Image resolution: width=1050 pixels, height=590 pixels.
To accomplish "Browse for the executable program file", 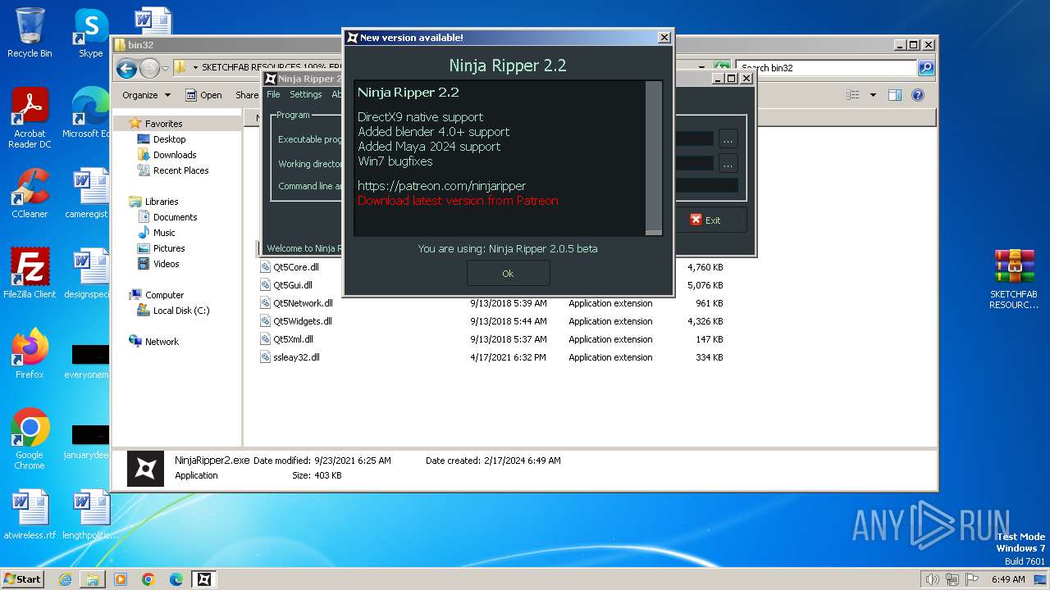I will [728, 139].
